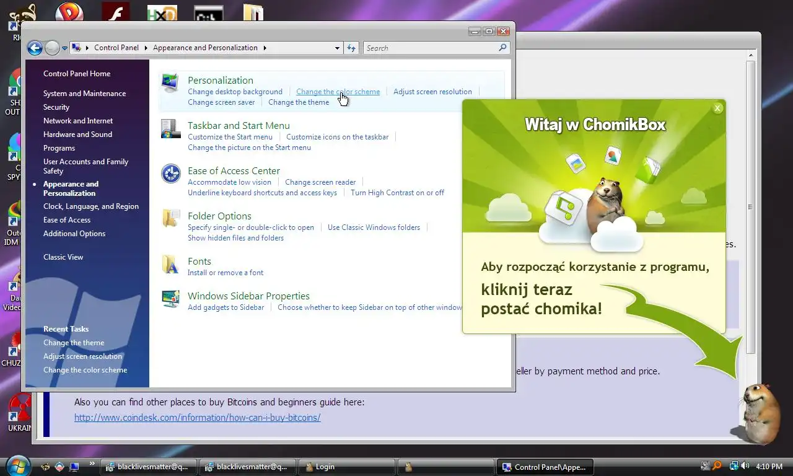Click Add gadgets to Sidebar
Viewport: 793px width, 476px height.
coord(226,307)
